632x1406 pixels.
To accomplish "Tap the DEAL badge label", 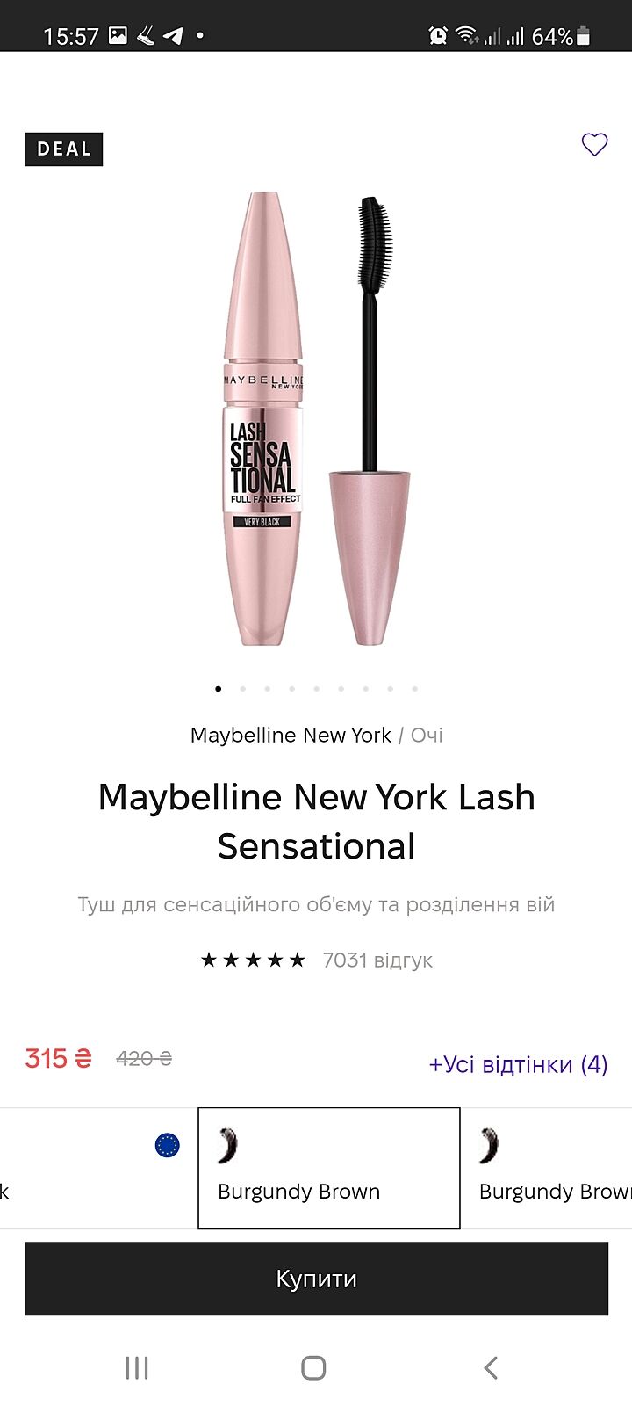I will coord(63,149).
